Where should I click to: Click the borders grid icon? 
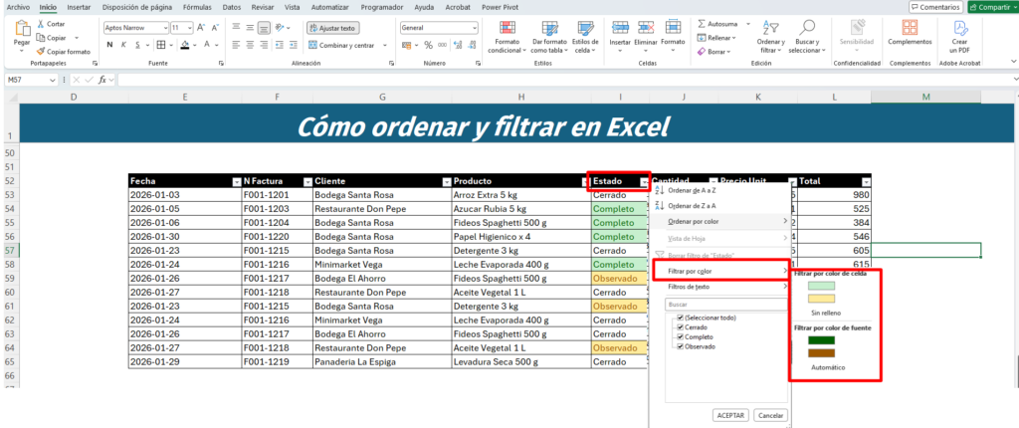(160, 45)
